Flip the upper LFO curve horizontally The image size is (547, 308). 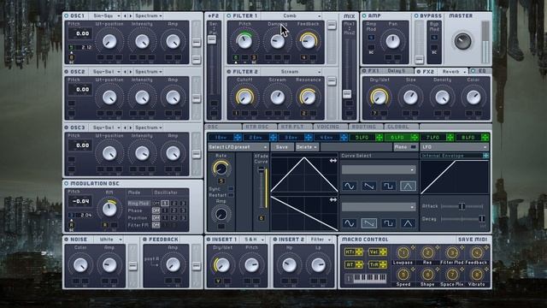click(333, 161)
